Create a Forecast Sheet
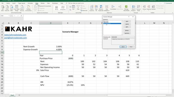174x97 pixels. point(138,8)
